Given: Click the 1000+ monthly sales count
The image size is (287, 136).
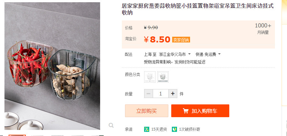Looking at the screenshot, I should [263, 26].
